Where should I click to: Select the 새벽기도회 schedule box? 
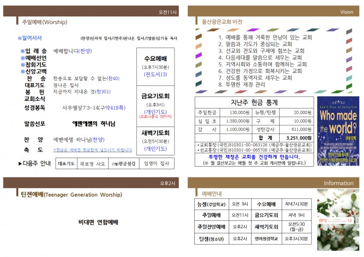click(156, 141)
